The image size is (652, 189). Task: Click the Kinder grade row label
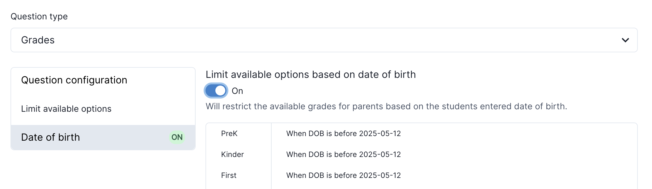point(232,155)
